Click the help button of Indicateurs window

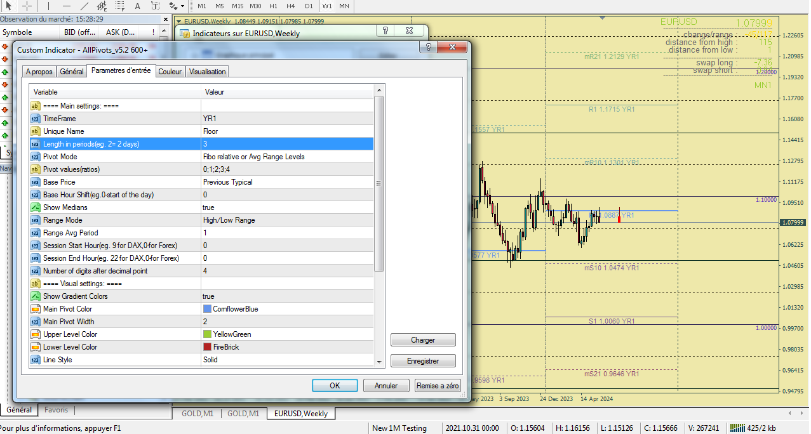coord(385,30)
